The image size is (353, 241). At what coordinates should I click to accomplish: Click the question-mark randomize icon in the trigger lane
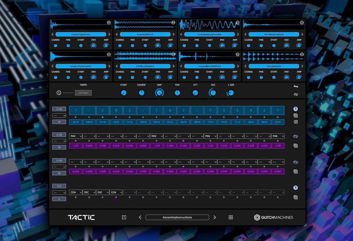click(x=296, y=109)
